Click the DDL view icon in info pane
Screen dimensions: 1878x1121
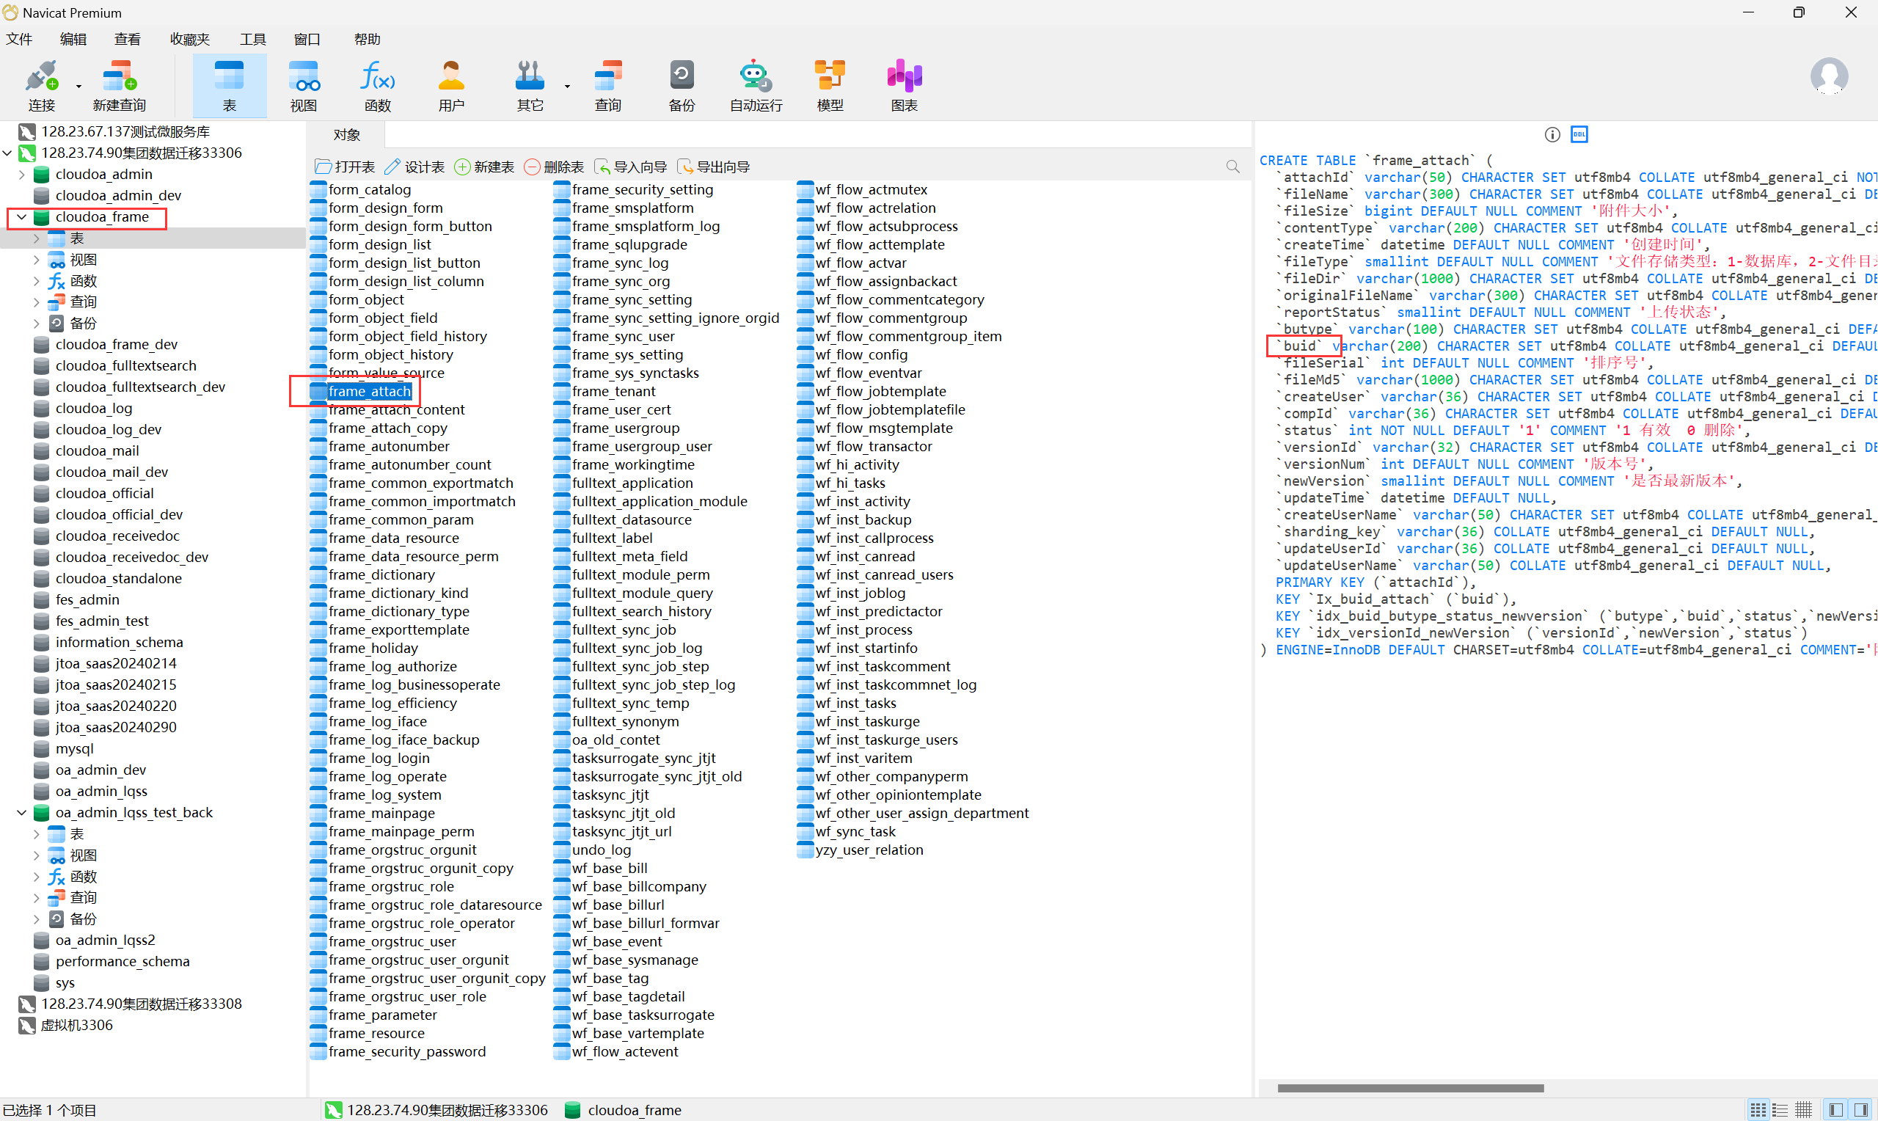[x=1579, y=134]
